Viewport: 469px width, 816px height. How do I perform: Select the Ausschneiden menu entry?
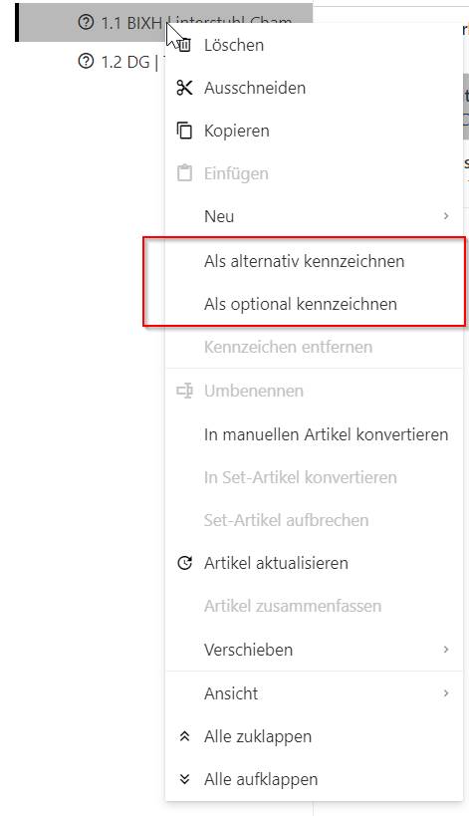coord(314,88)
